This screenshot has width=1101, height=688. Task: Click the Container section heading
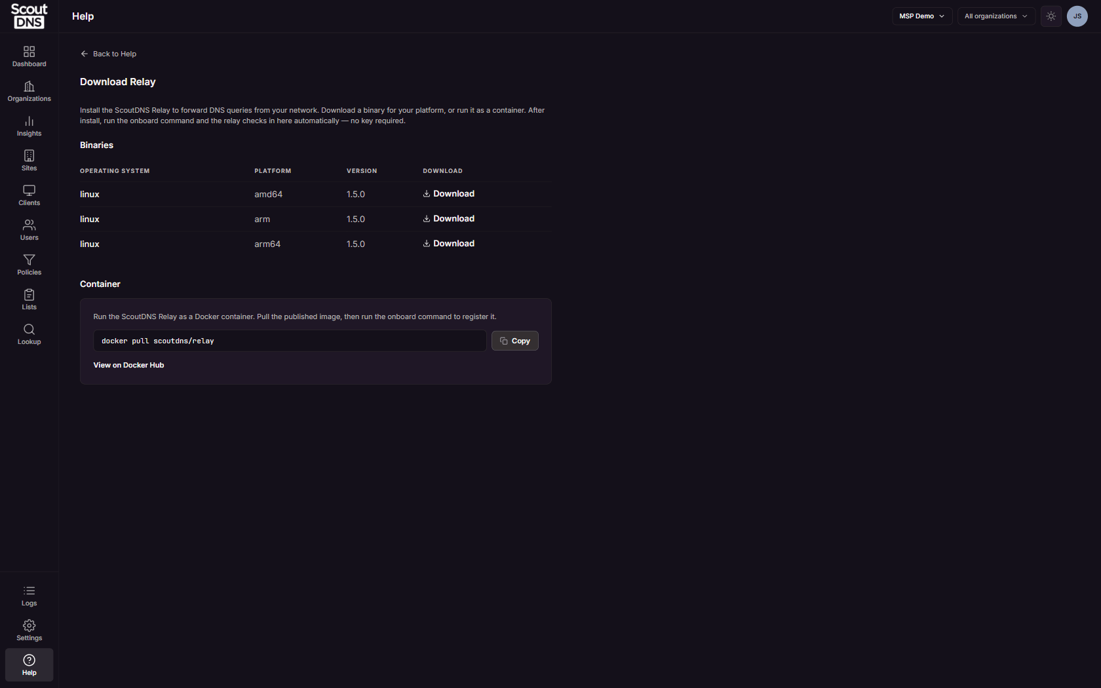(100, 284)
